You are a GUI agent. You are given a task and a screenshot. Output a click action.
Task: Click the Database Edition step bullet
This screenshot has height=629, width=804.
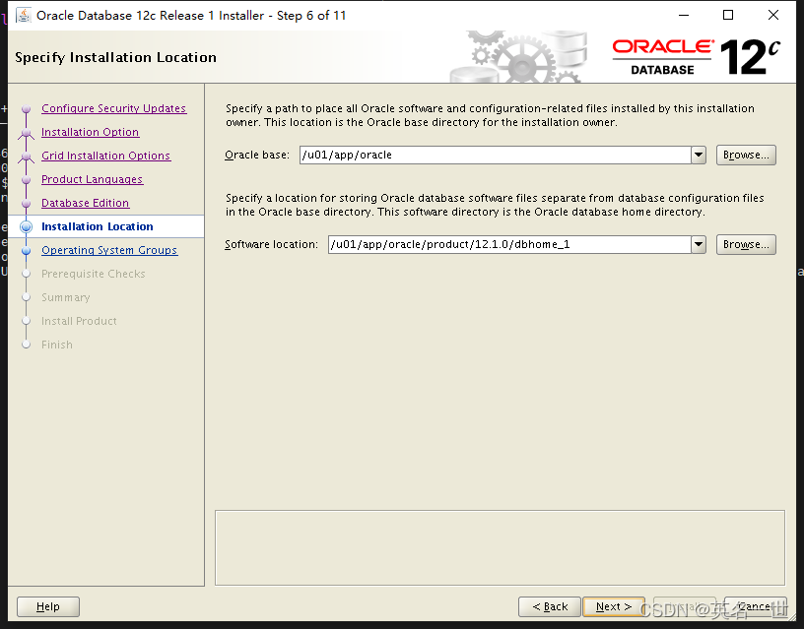coord(27,203)
